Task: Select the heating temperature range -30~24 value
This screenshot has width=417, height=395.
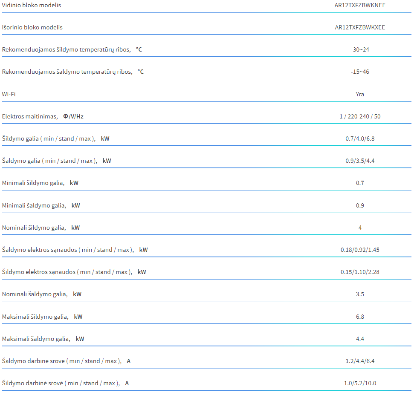Action: (x=360, y=49)
